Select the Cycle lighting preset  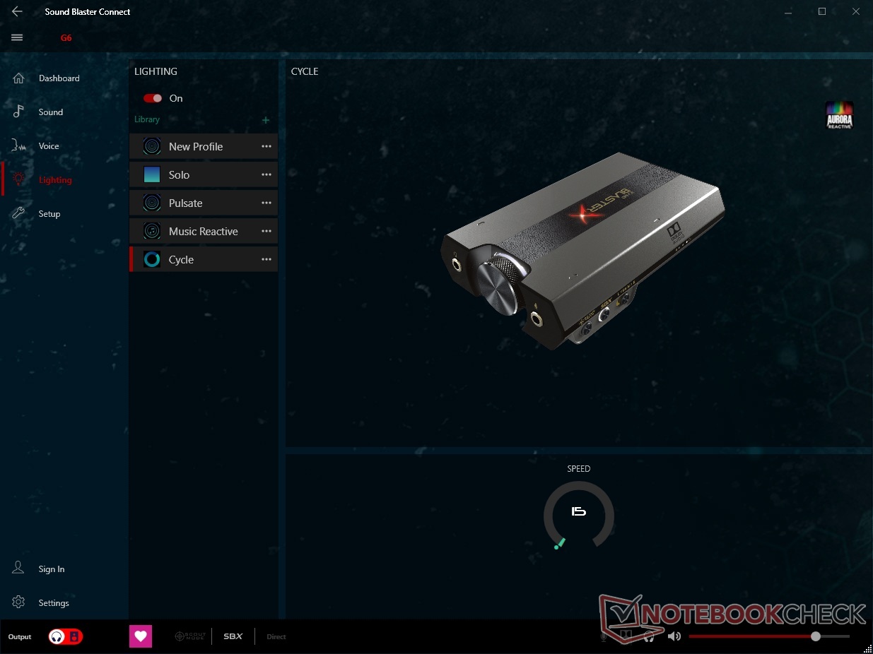click(x=204, y=259)
